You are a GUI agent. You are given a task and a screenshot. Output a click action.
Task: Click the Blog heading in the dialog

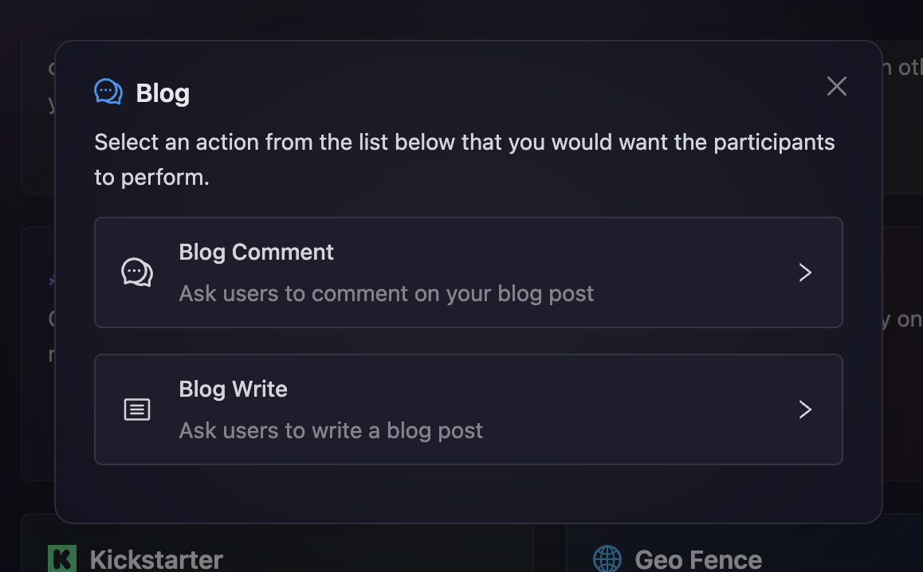[x=163, y=93]
